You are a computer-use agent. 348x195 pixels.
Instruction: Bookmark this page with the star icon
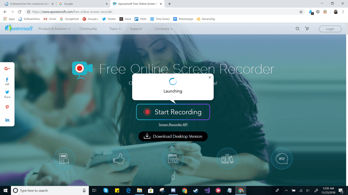coord(301,12)
